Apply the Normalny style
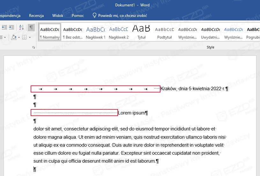The height and width of the screenshot is (176, 260). pos(50,32)
